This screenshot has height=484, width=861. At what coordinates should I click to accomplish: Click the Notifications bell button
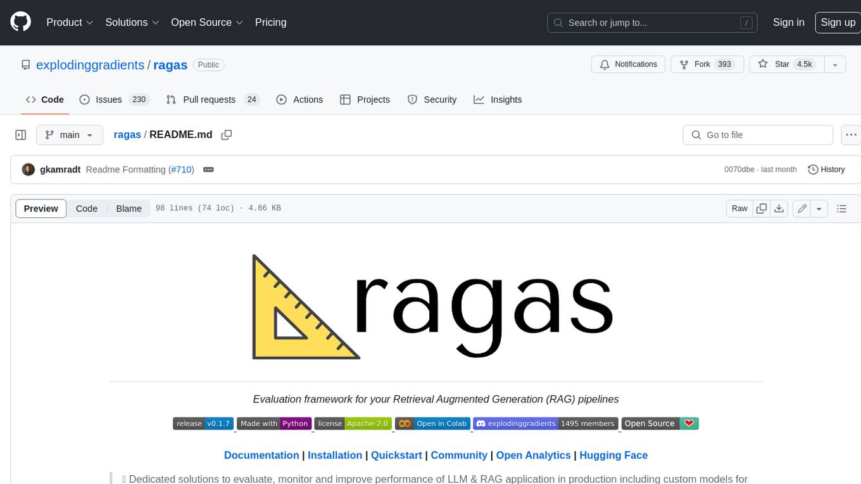629,64
